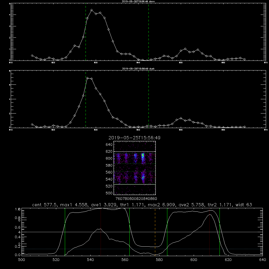This screenshot has width=269, height=269.
Task: Click the secondary dawn peak marker near 851
Action: pyautogui.click(x=185, y=49)
